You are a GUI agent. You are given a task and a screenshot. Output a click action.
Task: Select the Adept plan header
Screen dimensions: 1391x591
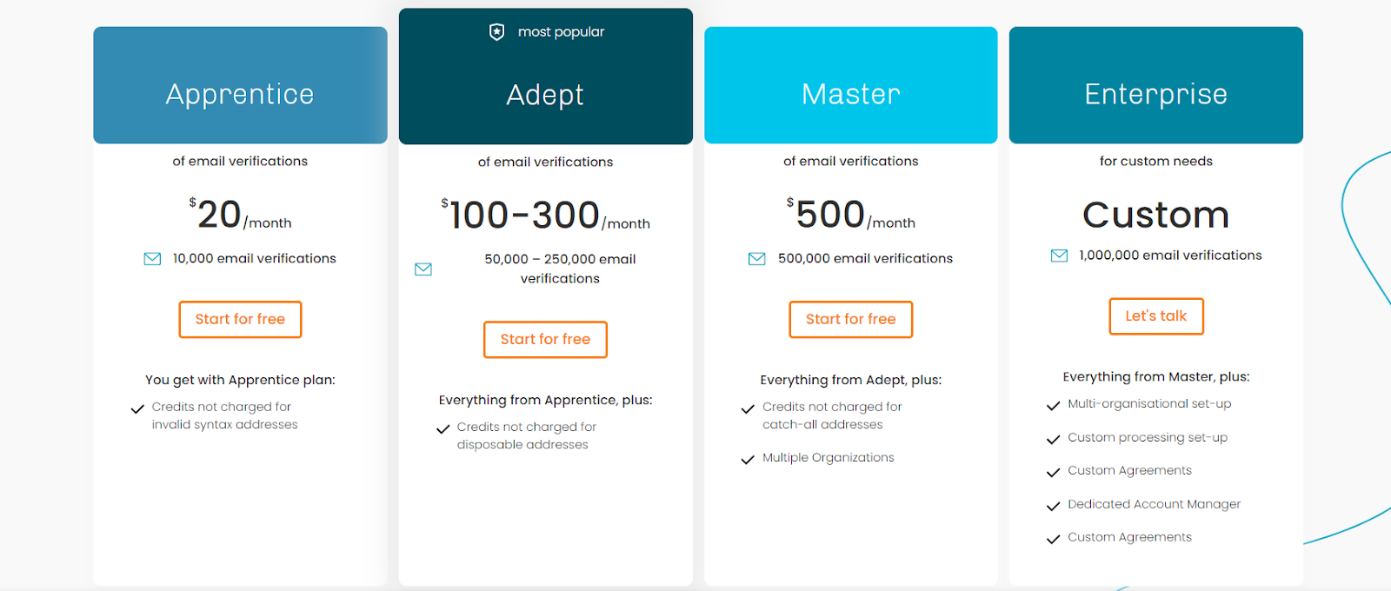pos(546,76)
